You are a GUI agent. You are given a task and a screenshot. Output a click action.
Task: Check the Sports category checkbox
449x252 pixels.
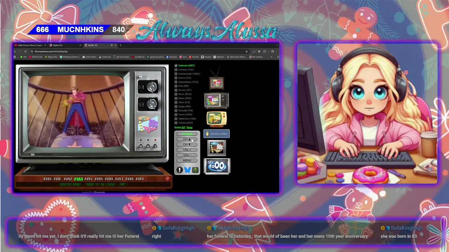coord(176,114)
